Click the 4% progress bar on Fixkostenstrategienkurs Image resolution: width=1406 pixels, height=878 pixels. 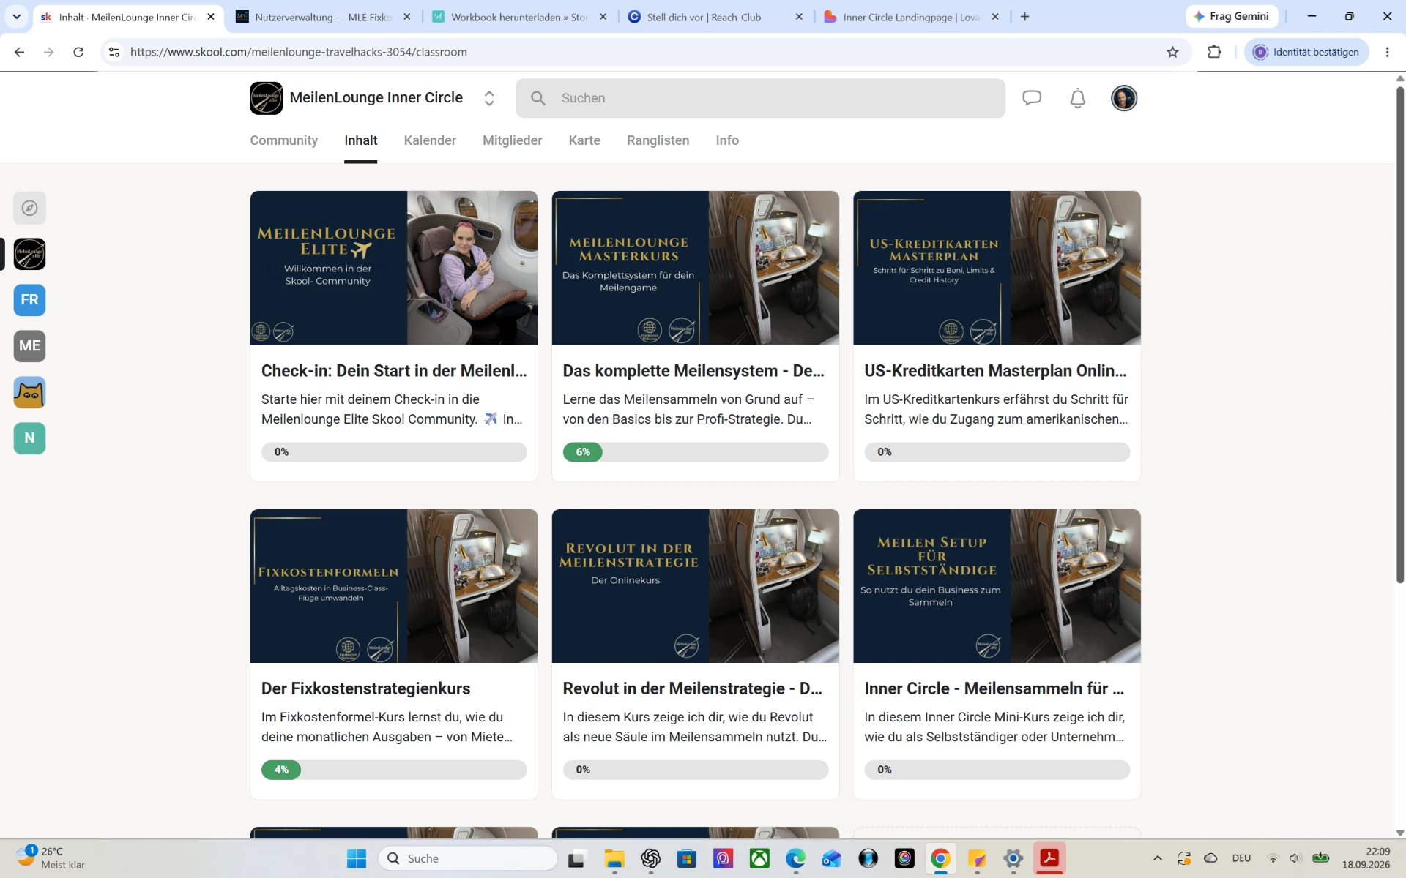pos(394,770)
